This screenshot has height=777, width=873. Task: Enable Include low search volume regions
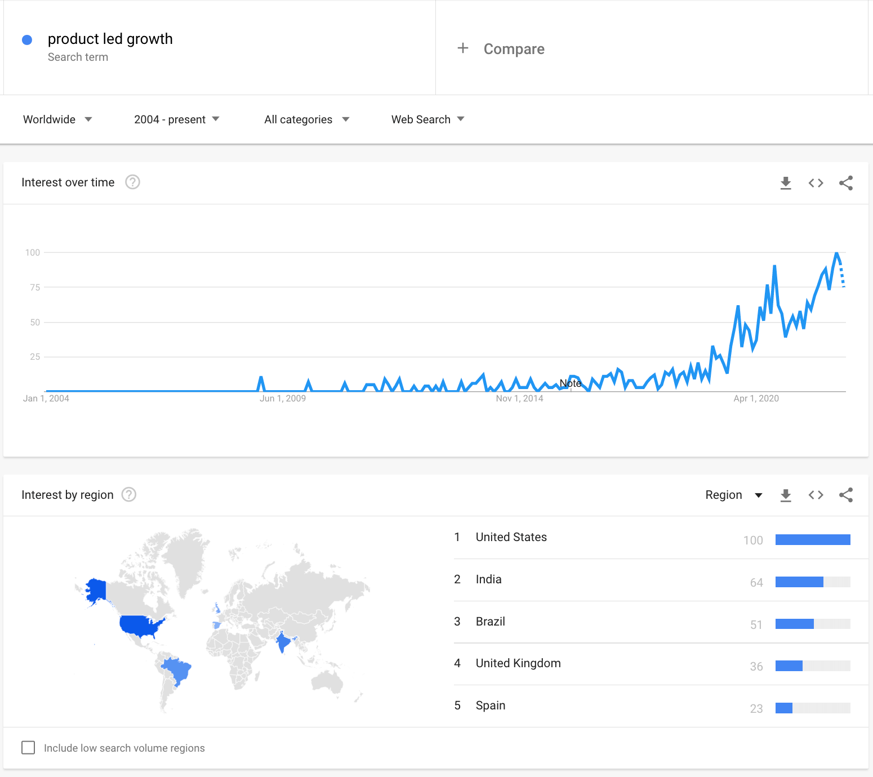pos(28,748)
